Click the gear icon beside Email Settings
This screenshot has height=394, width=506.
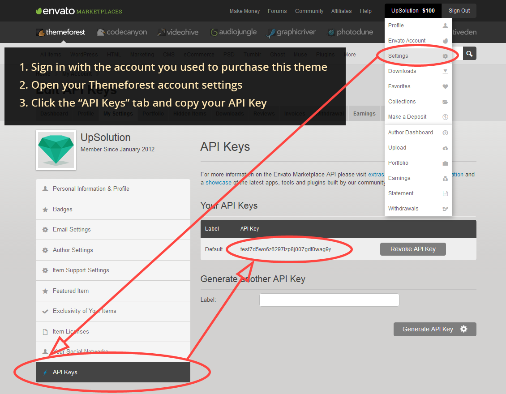pyautogui.click(x=45, y=229)
